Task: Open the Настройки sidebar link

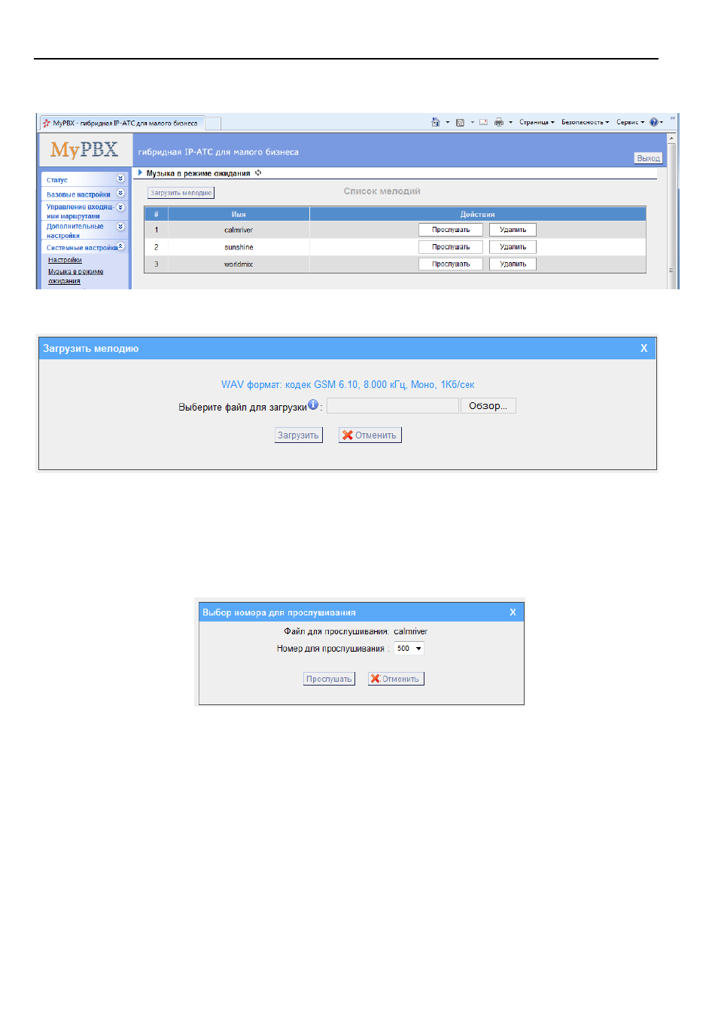Action: 65,260
